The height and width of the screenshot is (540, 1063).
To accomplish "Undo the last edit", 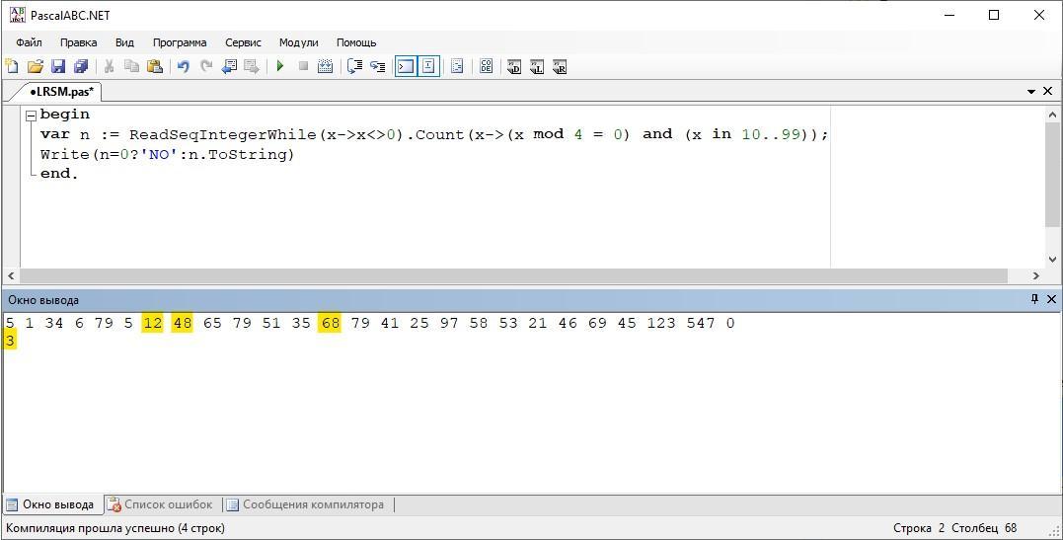I will [183, 66].
